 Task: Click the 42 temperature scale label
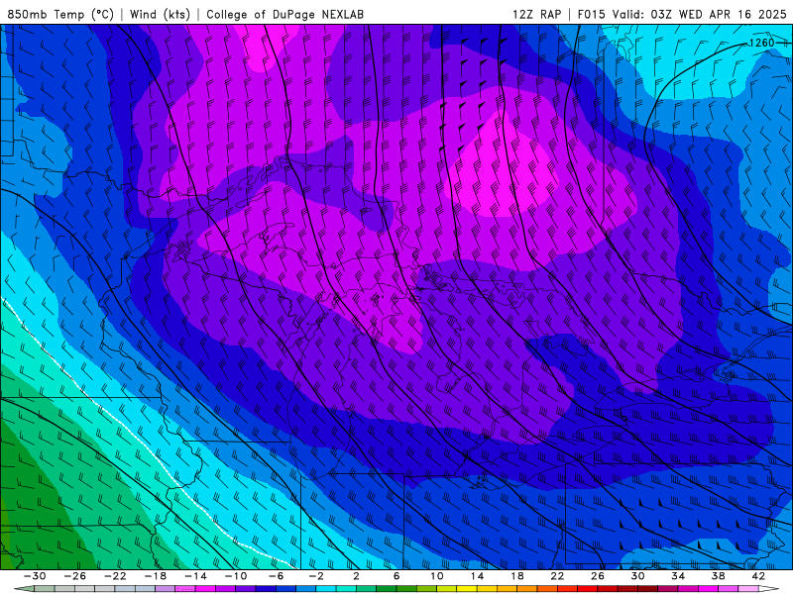point(758,576)
